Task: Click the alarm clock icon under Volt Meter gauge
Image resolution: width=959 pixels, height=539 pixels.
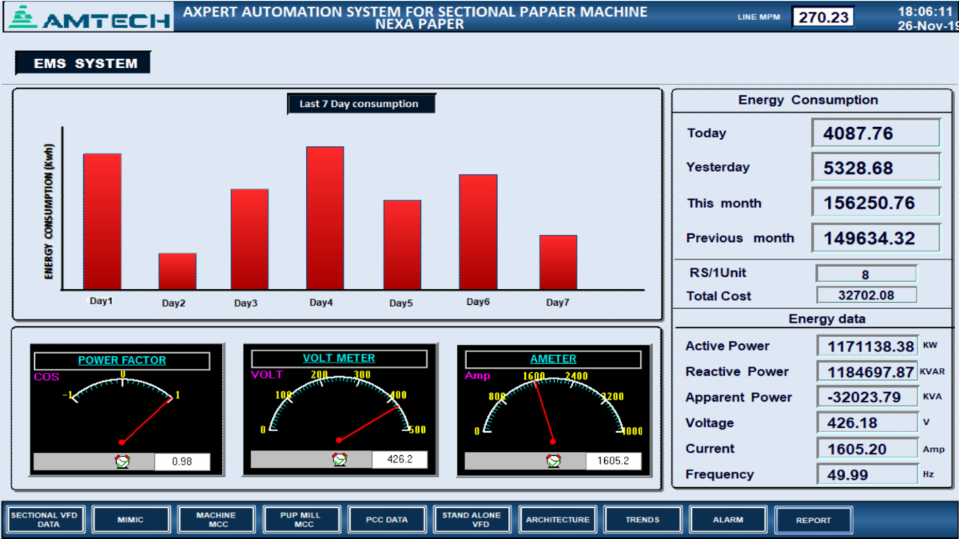Action: click(340, 459)
